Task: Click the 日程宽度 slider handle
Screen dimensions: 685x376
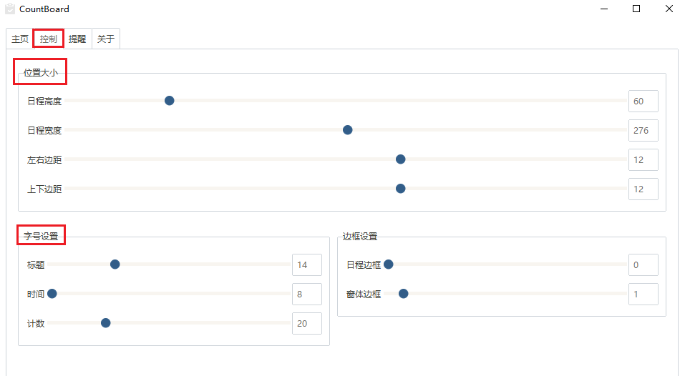Action: click(x=348, y=130)
